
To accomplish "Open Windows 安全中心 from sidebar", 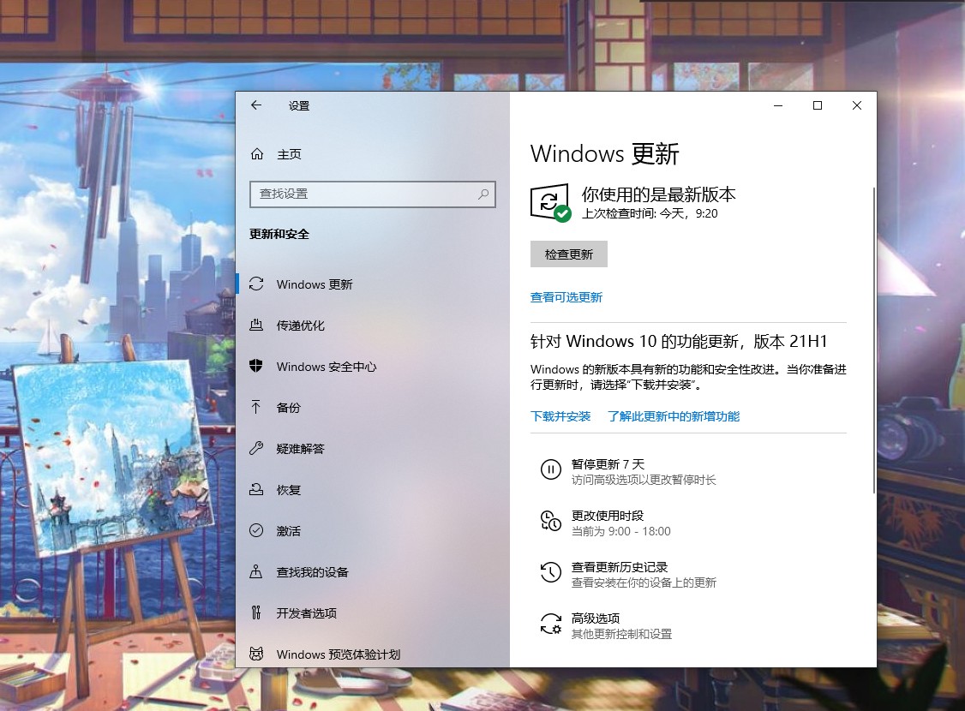I will click(x=372, y=367).
